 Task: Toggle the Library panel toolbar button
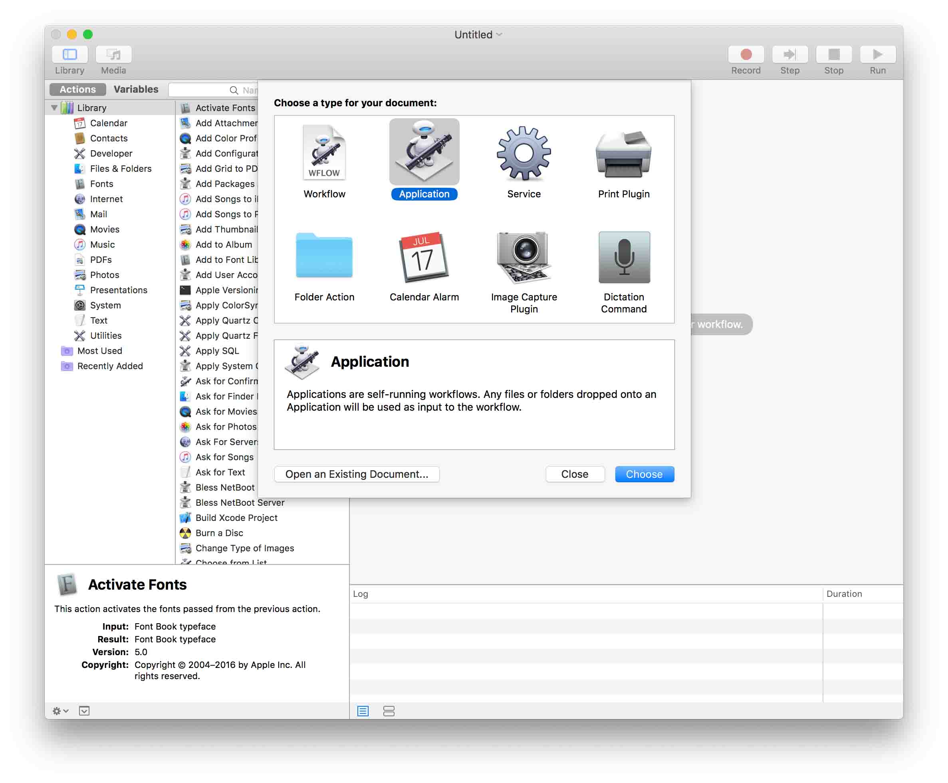pyautogui.click(x=69, y=55)
